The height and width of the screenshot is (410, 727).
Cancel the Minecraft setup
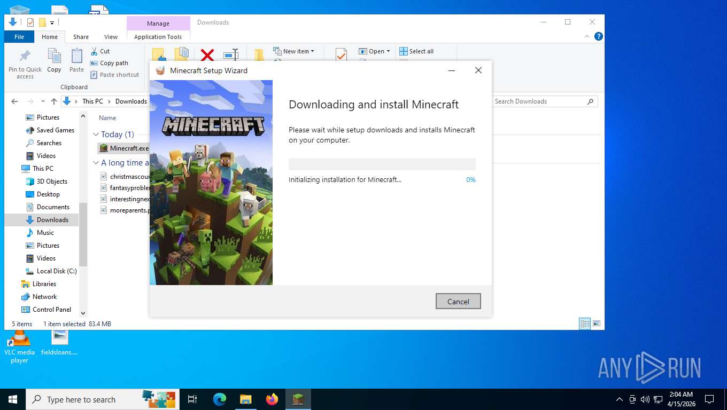(x=458, y=301)
